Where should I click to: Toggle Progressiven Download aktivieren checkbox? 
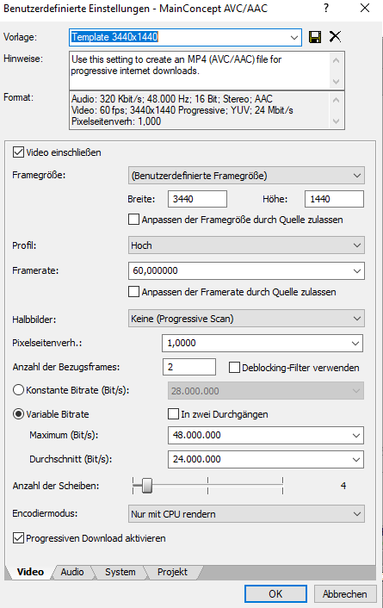pos(18,538)
